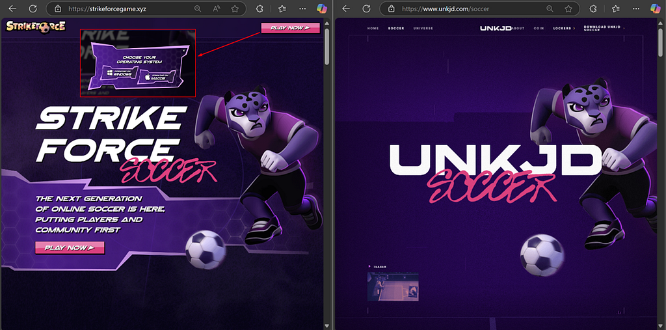Image resolution: width=666 pixels, height=330 pixels.
Task: Play the TEASER video thumbnail
Action: pyautogui.click(x=393, y=286)
